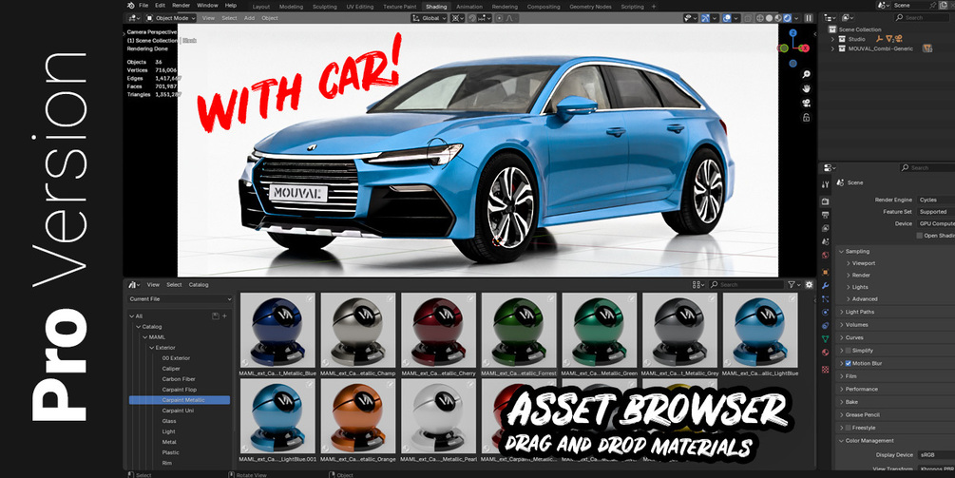Click the Blender logo icon in the top bar
The height and width of the screenshot is (478, 955).
click(x=131, y=6)
